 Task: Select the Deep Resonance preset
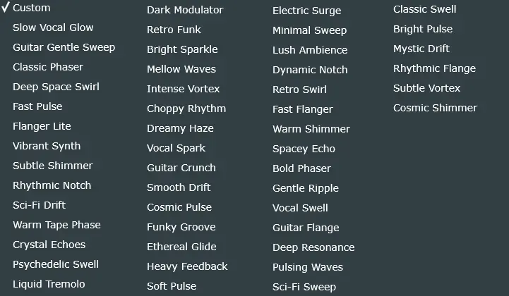pyautogui.click(x=313, y=247)
